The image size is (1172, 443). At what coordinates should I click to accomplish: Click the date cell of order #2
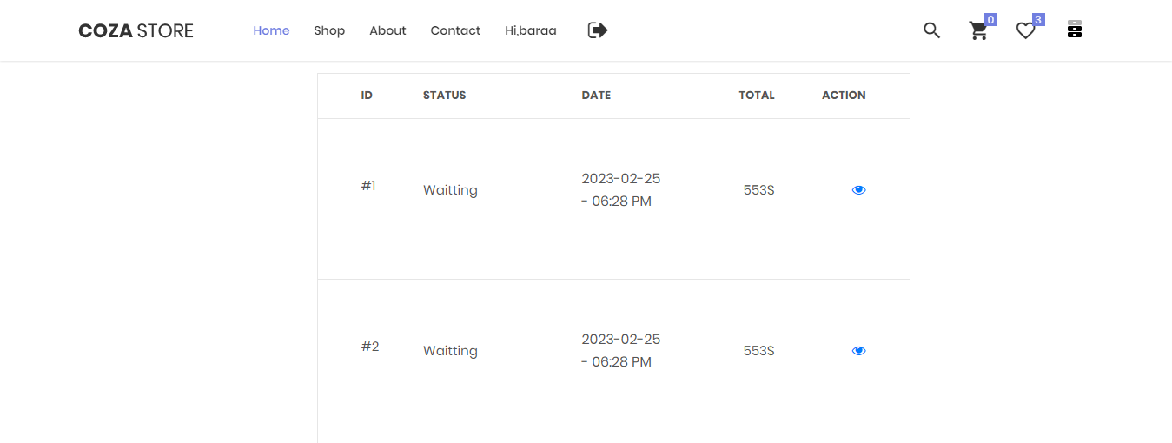pyautogui.click(x=620, y=350)
